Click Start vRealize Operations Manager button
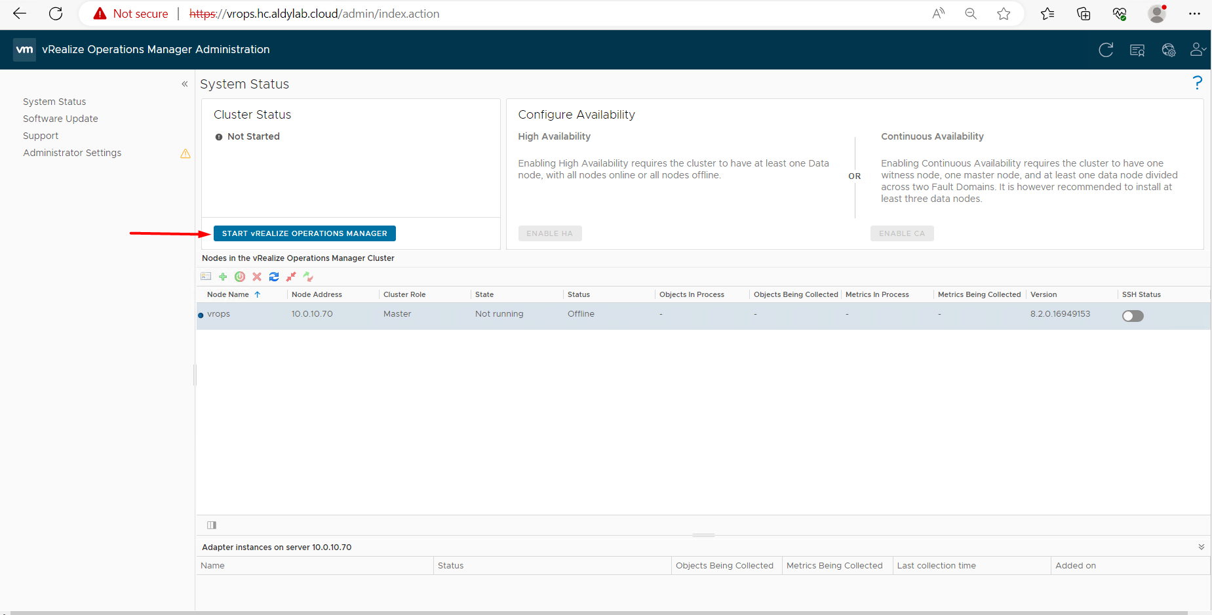 [x=305, y=233]
